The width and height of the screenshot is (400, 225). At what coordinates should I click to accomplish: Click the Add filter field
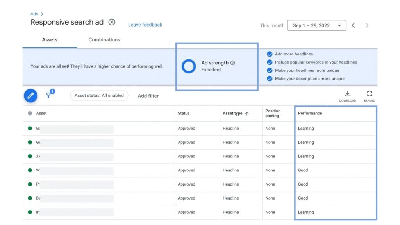tap(148, 96)
